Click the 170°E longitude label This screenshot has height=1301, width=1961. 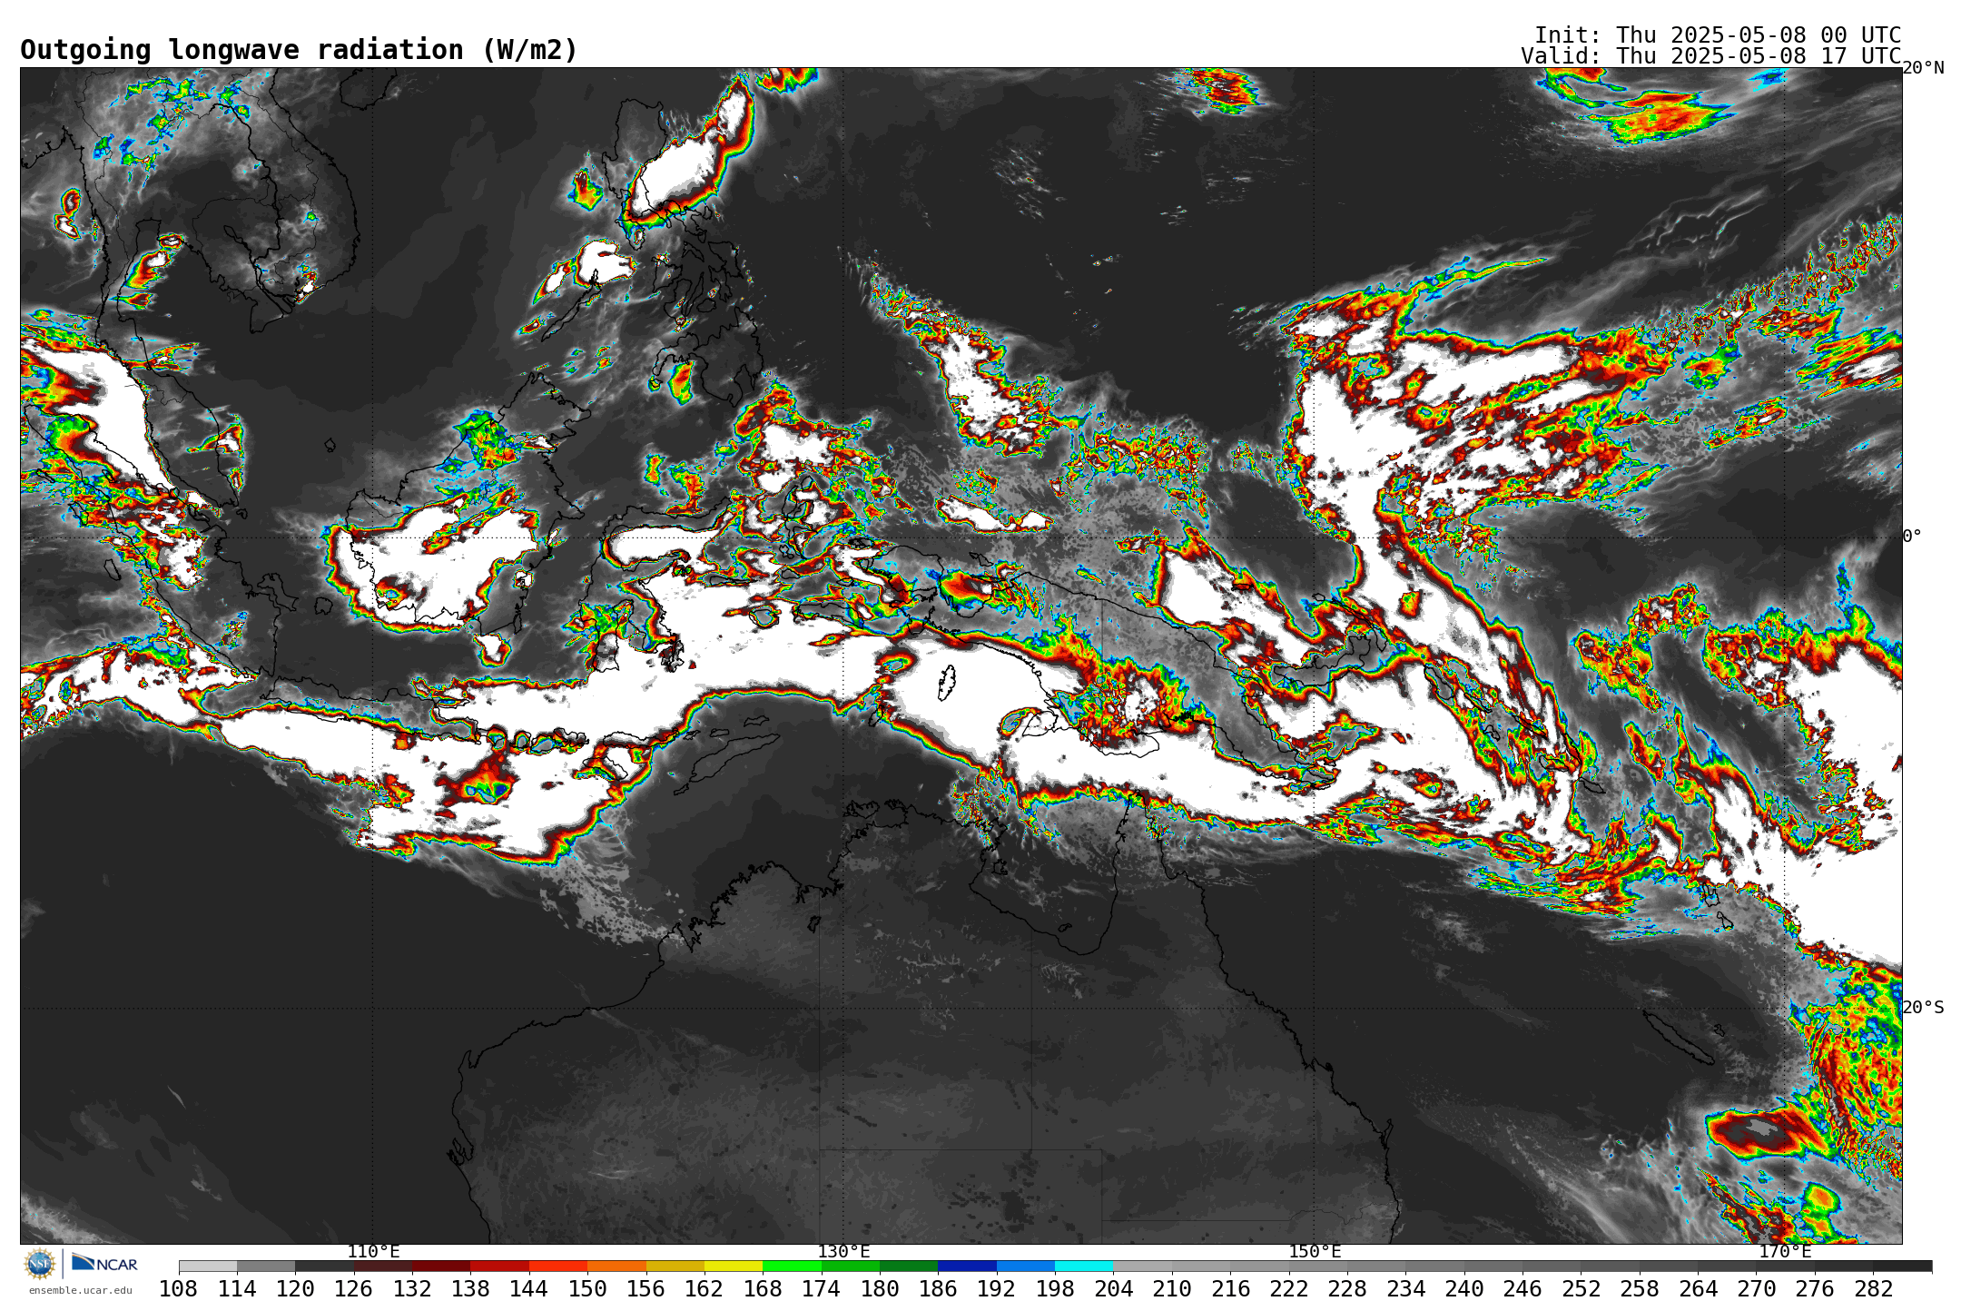pos(1785,1252)
